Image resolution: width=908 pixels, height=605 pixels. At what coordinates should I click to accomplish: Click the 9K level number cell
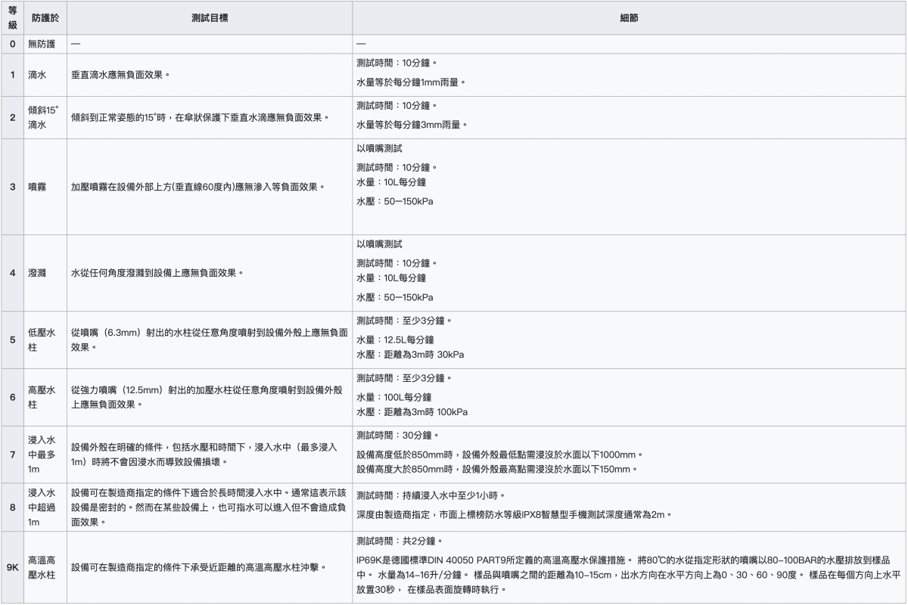coord(12,567)
